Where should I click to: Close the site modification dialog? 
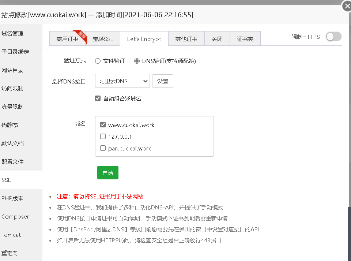[x=346, y=6]
